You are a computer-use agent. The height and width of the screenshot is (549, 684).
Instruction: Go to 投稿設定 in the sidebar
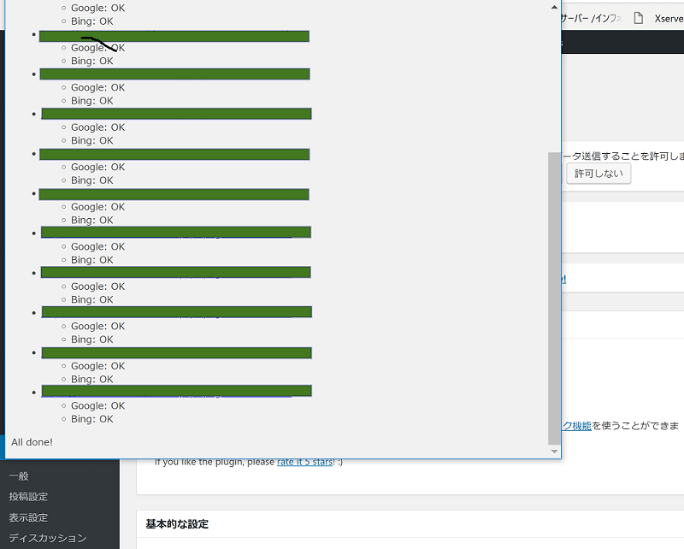(28, 497)
